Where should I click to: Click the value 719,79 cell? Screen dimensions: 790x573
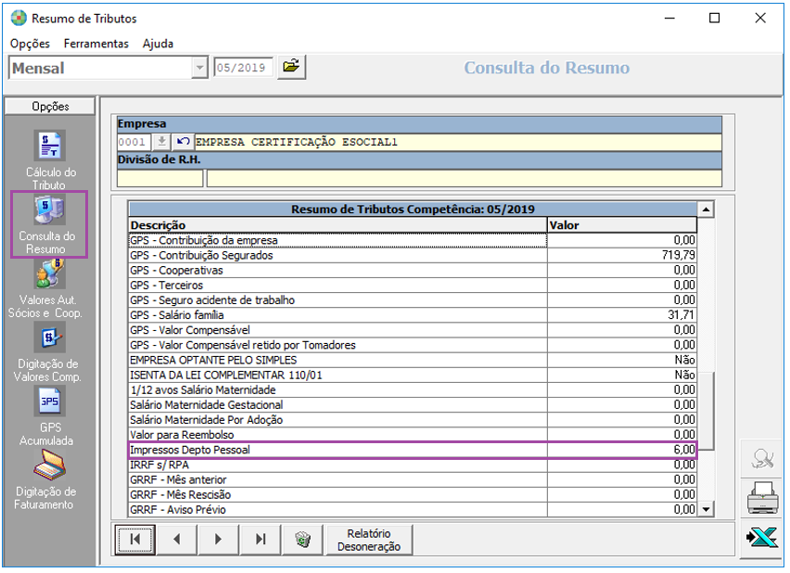(x=622, y=256)
